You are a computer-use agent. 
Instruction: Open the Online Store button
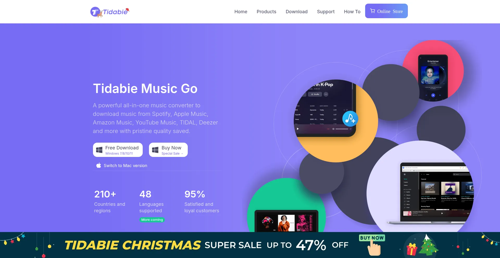click(x=386, y=11)
